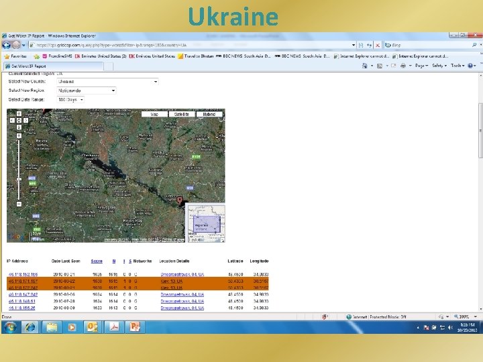Click the Refresh page icon
Screen dimensions: 483x362
coord(369,46)
